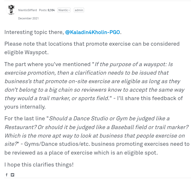Expand the chevron on the Niantic badge

69,10
